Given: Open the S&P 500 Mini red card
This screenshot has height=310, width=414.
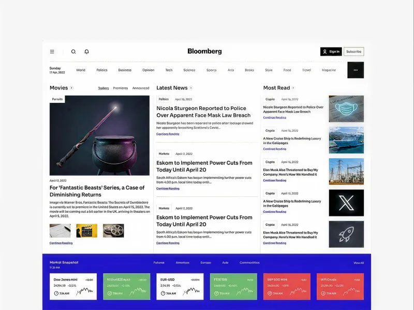Looking at the screenshot, I should click(x=287, y=287).
